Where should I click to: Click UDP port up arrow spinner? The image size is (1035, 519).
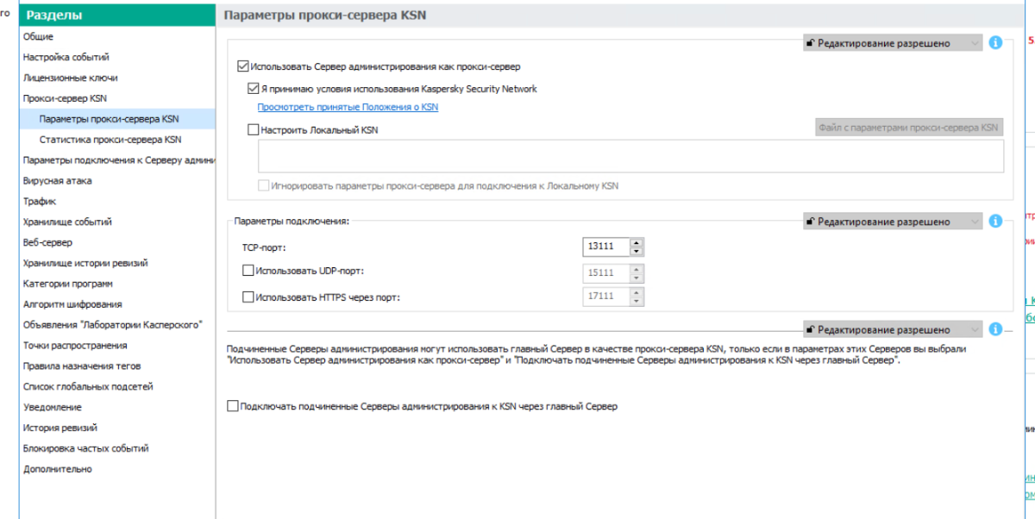(637, 267)
